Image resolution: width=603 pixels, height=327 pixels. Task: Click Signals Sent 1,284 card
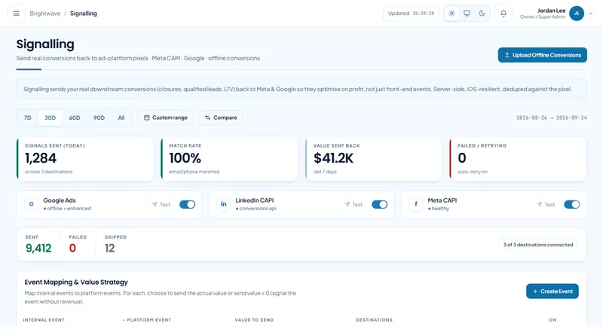point(85,159)
